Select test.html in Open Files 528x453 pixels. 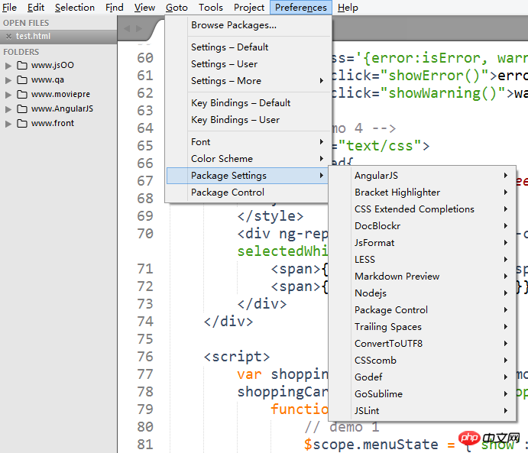(33, 37)
